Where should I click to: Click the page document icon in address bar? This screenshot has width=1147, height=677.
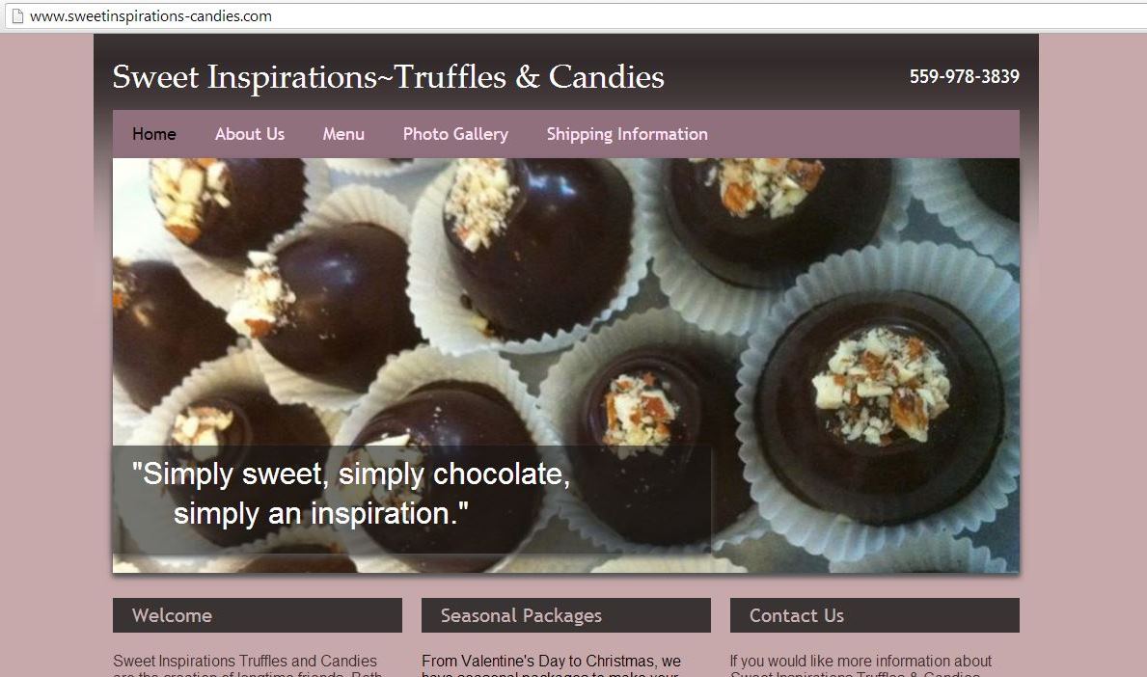(x=17, y=16)
